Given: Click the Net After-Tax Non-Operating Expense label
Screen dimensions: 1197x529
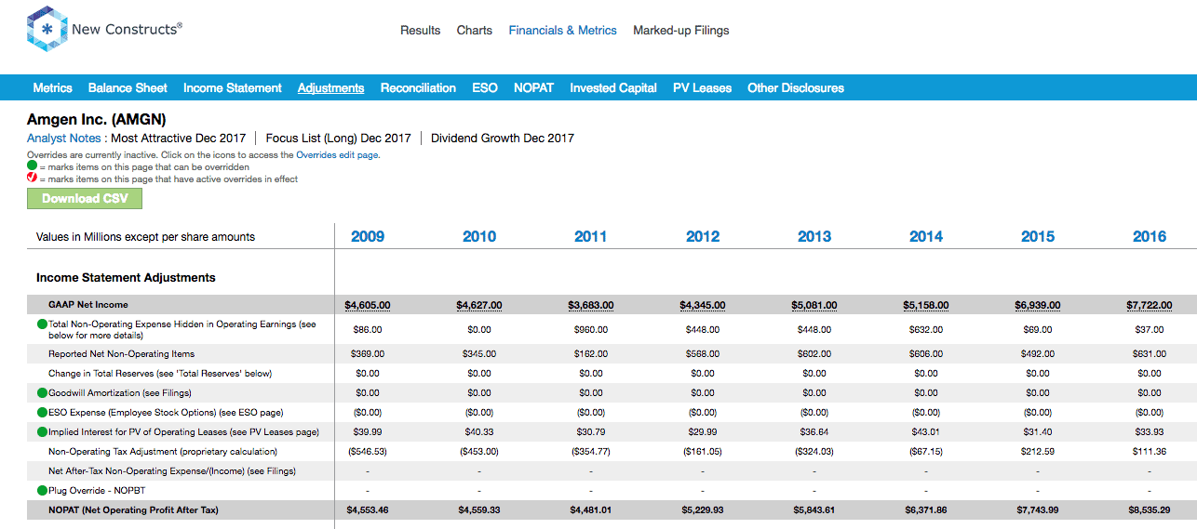Looking at the screenshot, I should 172,470.
